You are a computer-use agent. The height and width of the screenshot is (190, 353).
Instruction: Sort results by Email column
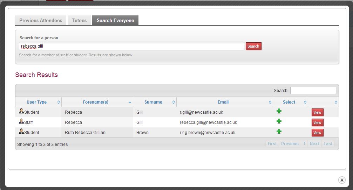[x=223, y=102]
